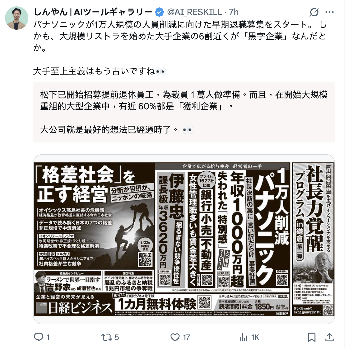
Task: Click the Grok explain slashed circle icon
Action: [314, 12]
